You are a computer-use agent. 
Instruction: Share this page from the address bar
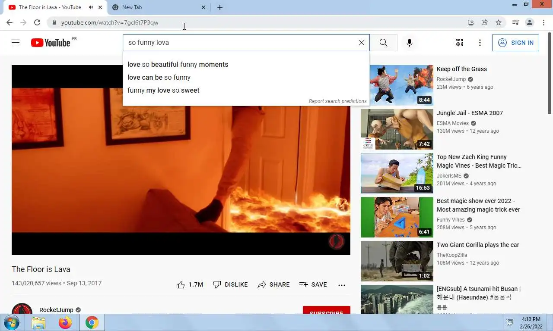click(x=485, y=22)
